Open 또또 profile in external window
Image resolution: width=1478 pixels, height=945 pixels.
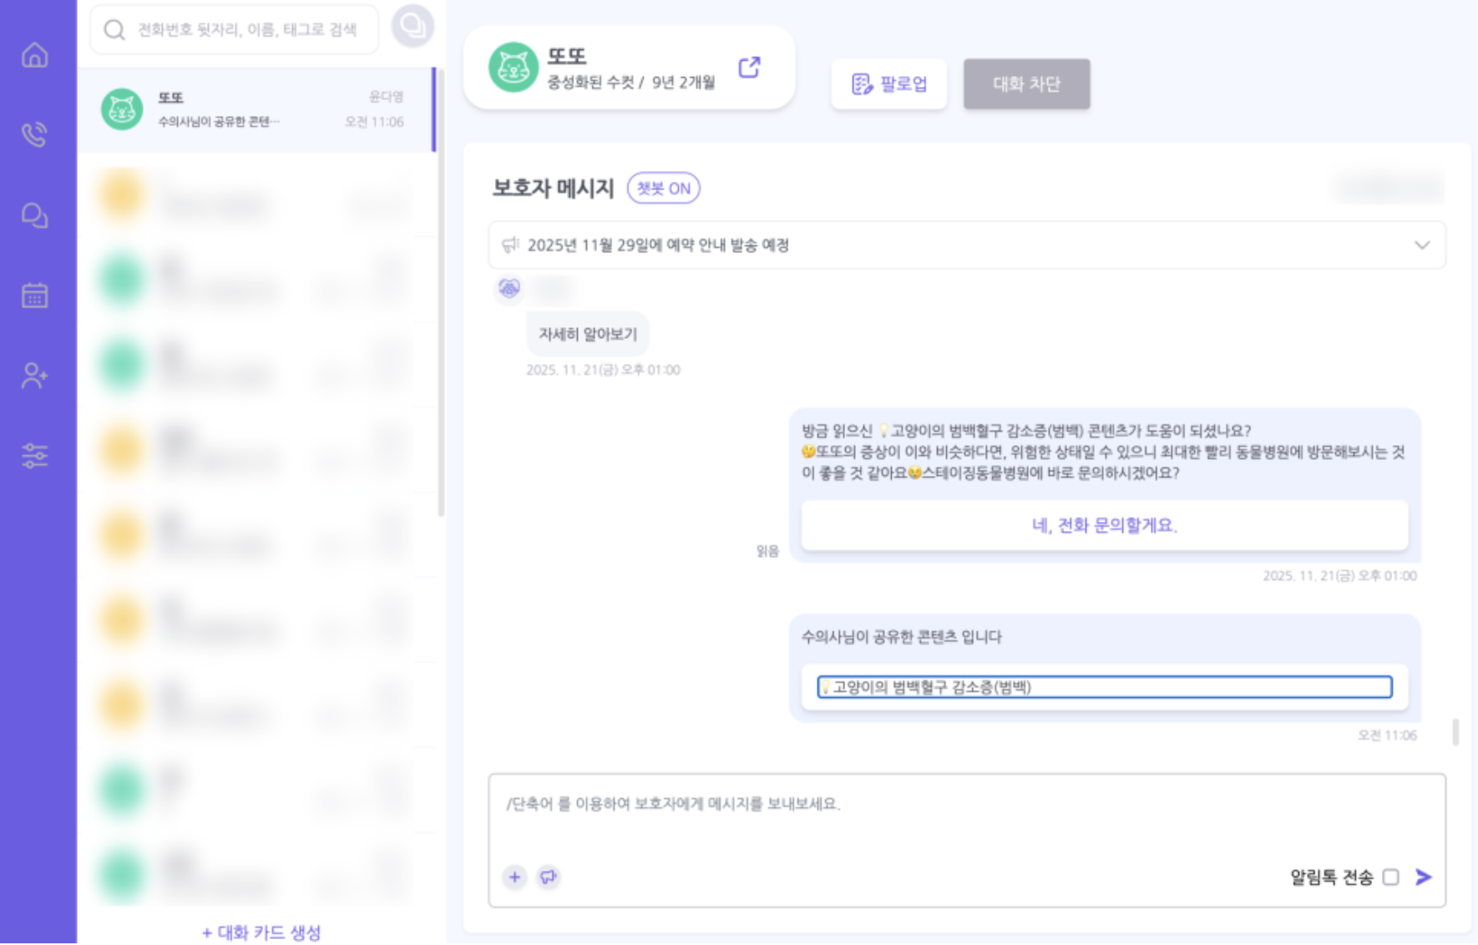pos(749,68)
